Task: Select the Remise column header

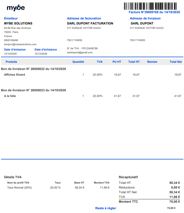Action: click(x=152, y=62)
